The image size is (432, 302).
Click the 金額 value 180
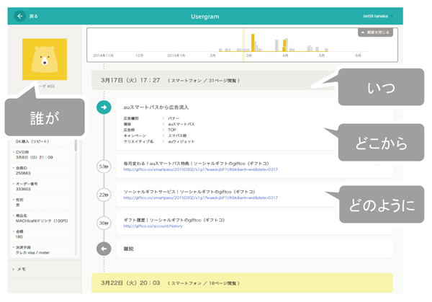(19, 237)
